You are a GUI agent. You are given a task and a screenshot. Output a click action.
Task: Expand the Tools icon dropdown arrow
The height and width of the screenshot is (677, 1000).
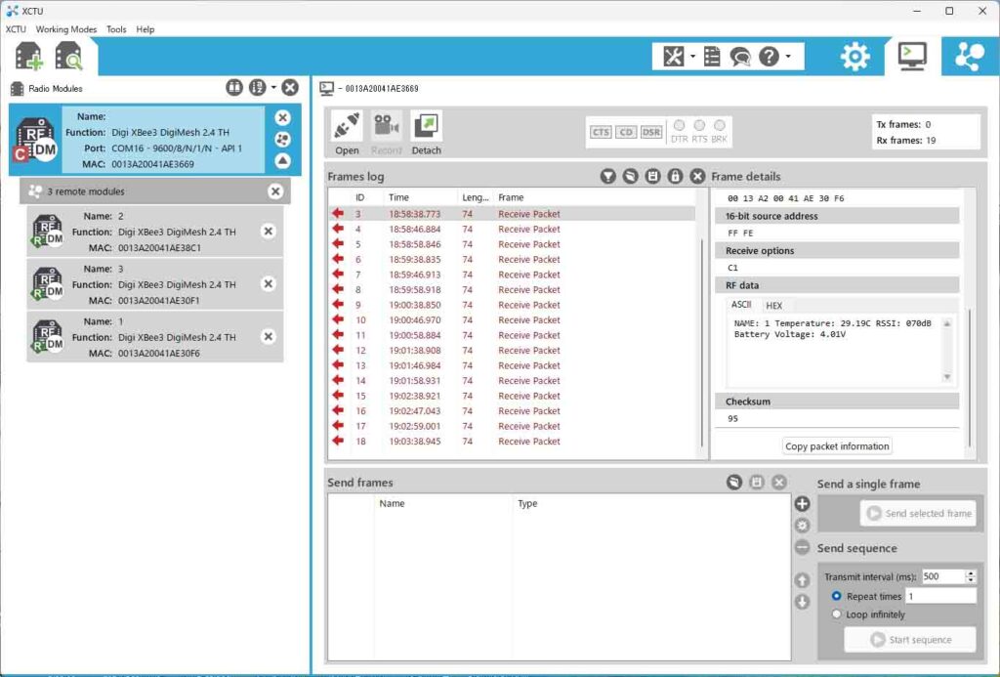click(x=692, y=57)
